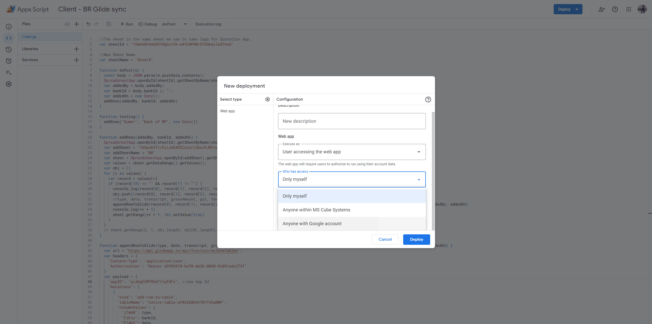
Task: Open the support help icon in header
Action: 615,9
